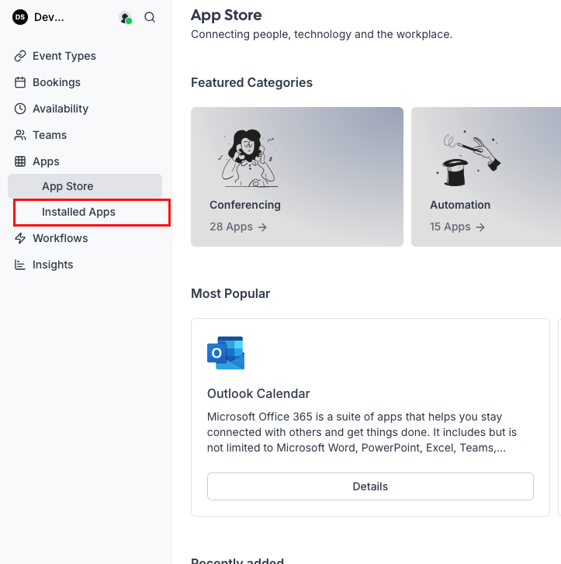This screenshot has height=564, width=561.
Task: Open the Installed Apps submenu item
Action: point(78,212)
